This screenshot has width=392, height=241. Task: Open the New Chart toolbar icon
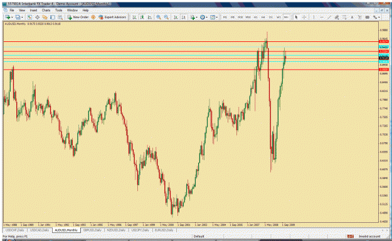point(8,18)
